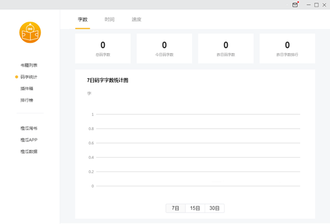Select the 15日 range button
Image resolution: width=330 pixels, height=224 pixels.
(x=195, y=208)
